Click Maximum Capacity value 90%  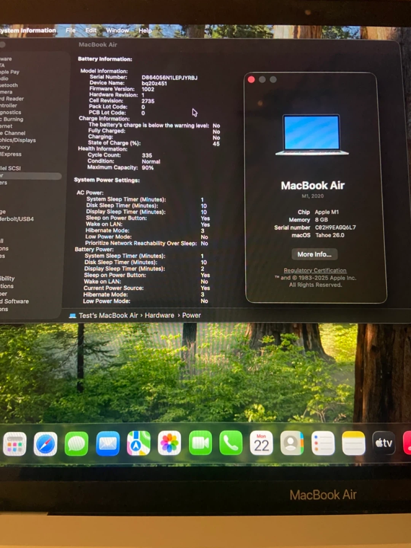pyautogui.click(x=148, y=167)
